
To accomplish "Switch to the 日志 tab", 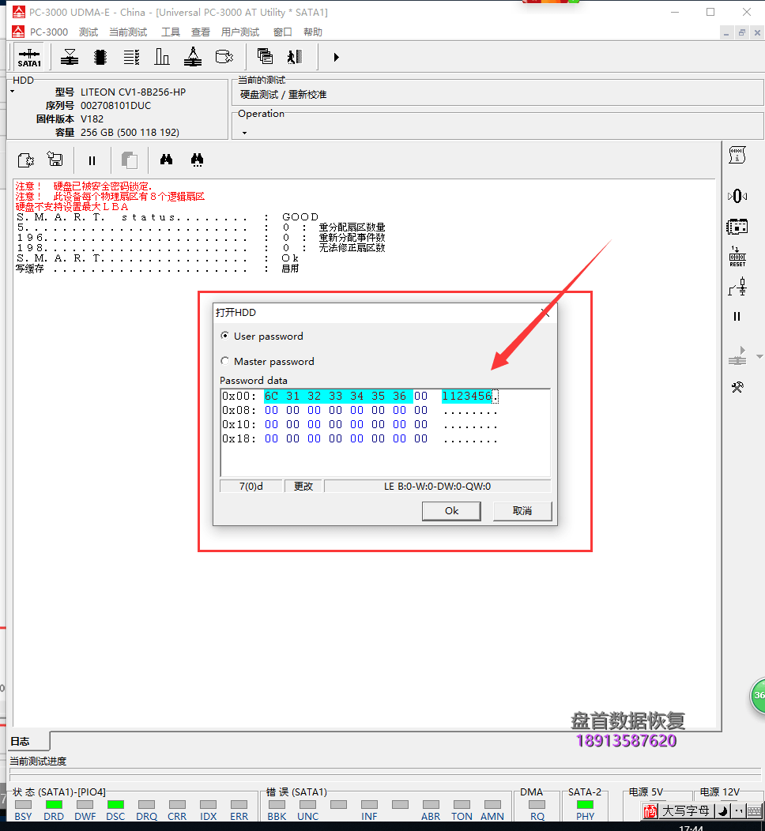I will pyautogui.click(x=28, y=741).
